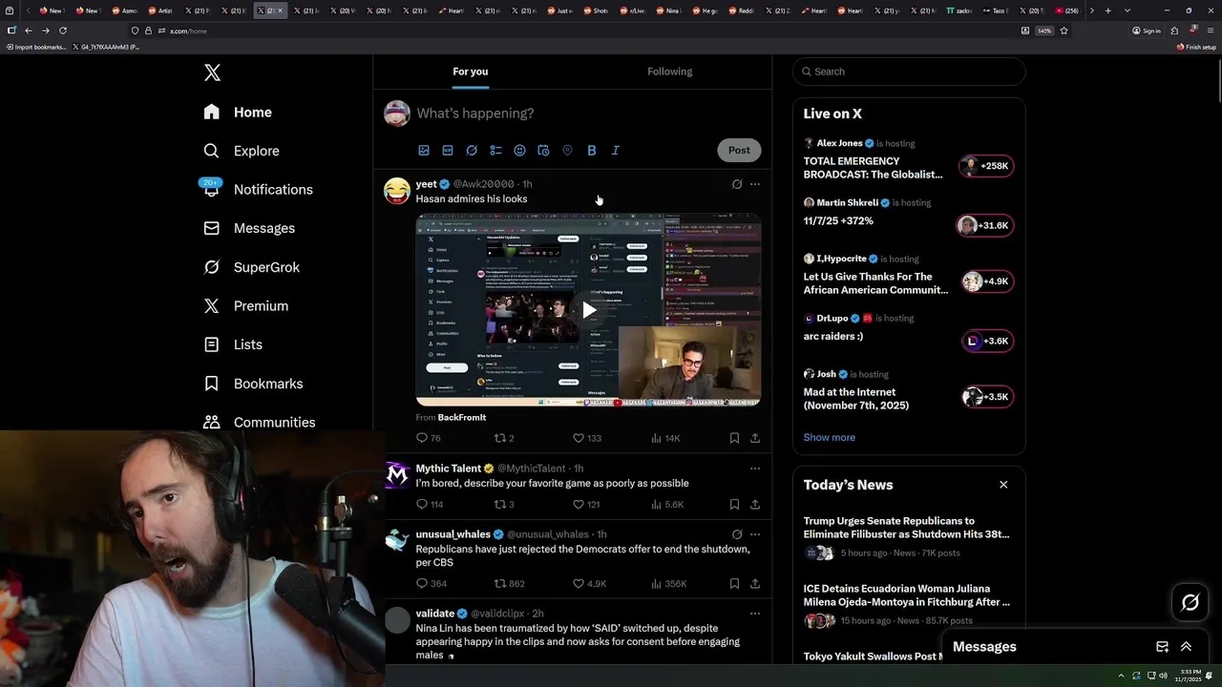This screenshot has height=687, width=1222.
Task: Repost yeet's Hasan post
Action: [499, 438]
